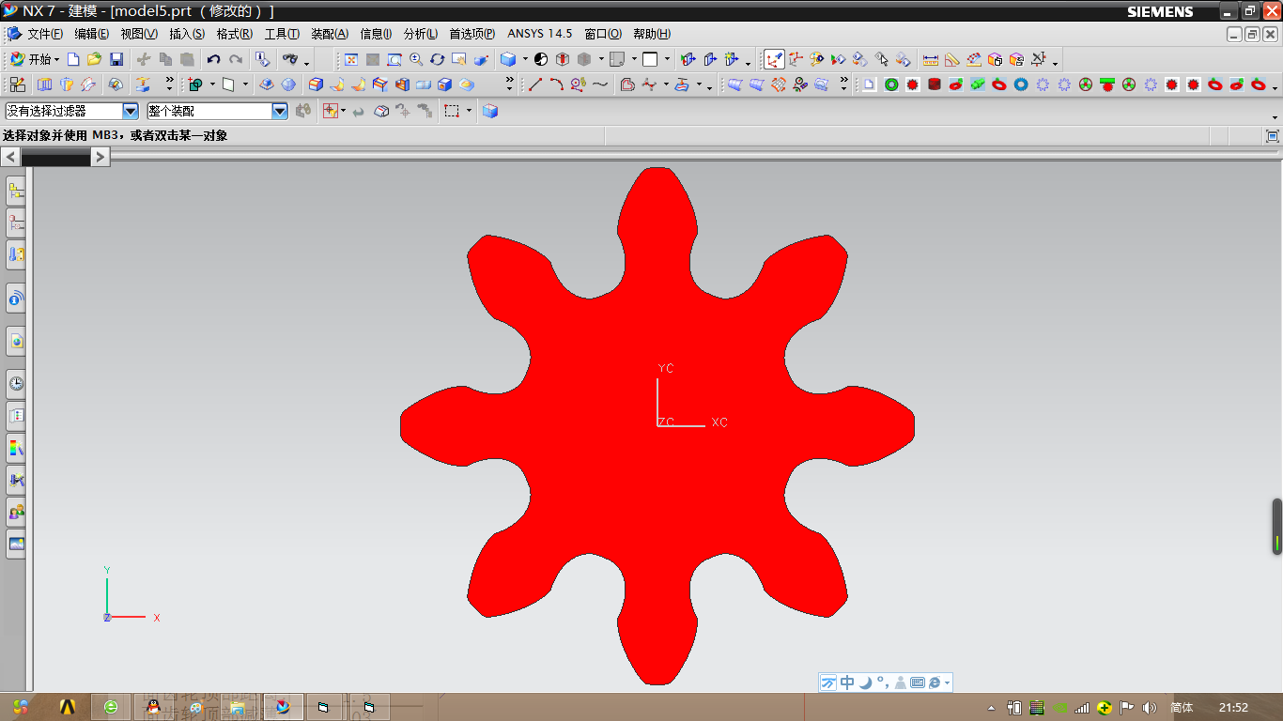Click the WCS dynamics icon
1283x721 pixels.
(774, 59)
